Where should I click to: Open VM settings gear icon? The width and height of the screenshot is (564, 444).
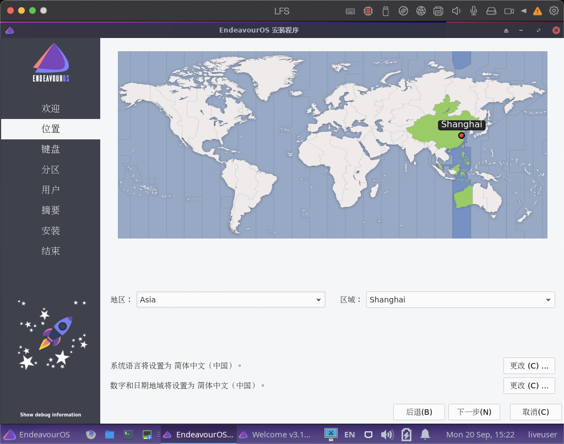pos(554,11)
